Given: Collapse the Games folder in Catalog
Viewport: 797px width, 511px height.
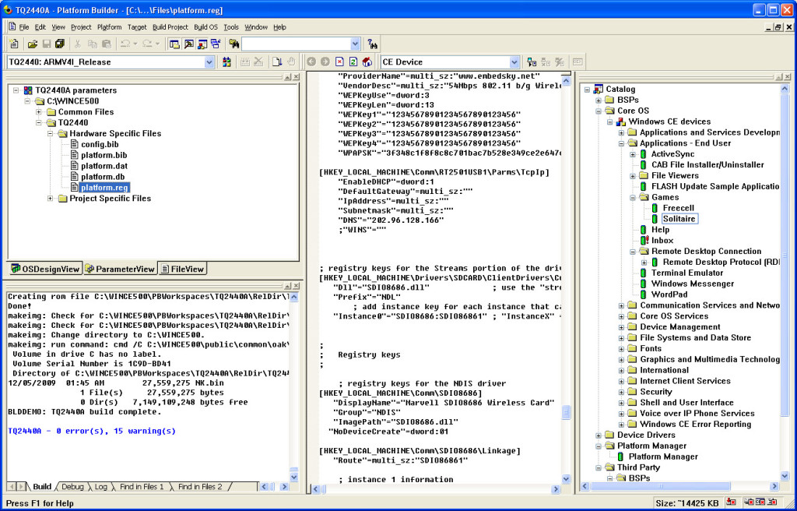Looking at the screenshot, I should 633,198.
